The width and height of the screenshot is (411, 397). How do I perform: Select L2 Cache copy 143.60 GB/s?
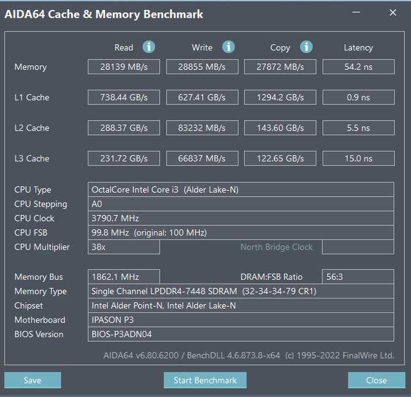[280, 128]
